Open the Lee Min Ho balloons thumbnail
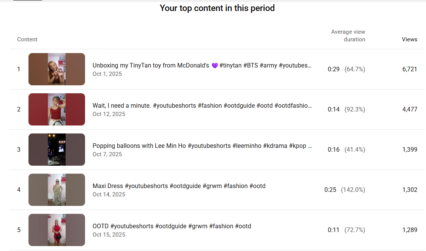 coord(57,149)
